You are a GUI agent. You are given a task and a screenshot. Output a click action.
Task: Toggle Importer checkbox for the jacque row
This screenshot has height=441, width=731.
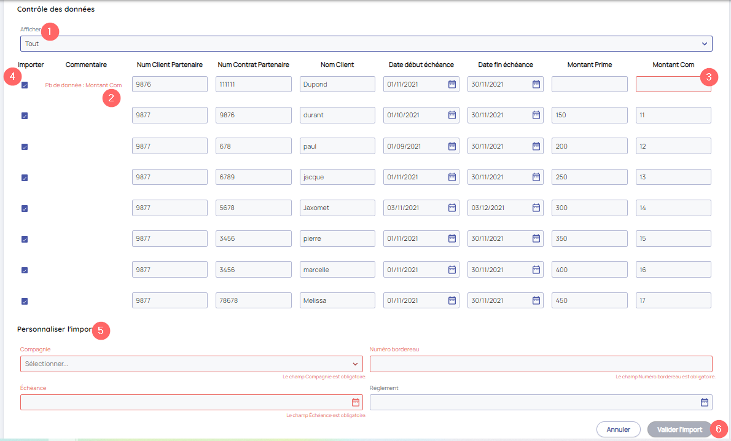pos(25,178)
